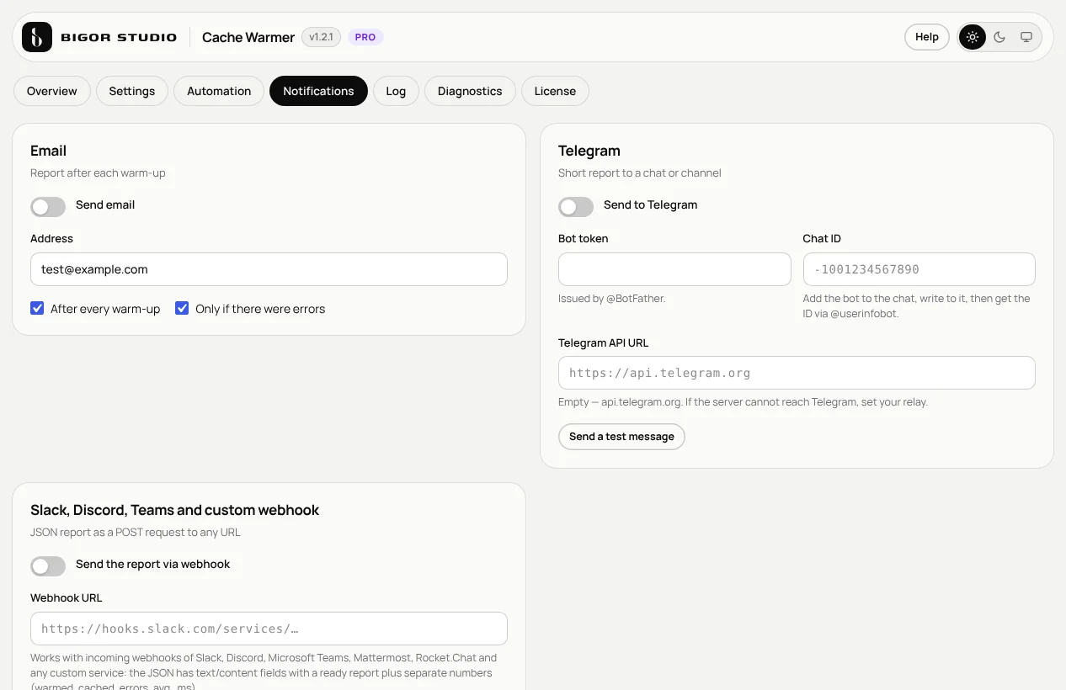Uncheck Only if there were errors
This screenshot has width=1066, height=690.
[182, 309]
